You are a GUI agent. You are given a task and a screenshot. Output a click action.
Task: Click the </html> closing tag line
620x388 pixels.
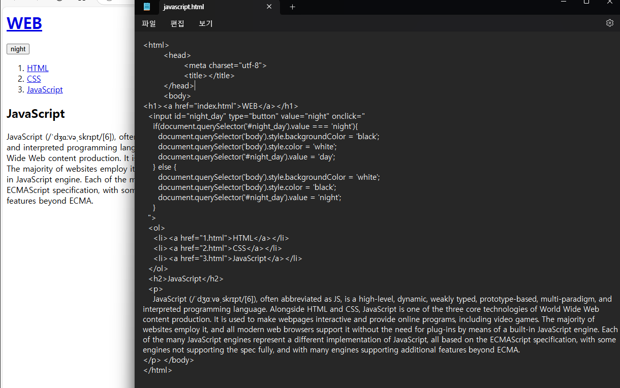(158, 370)
